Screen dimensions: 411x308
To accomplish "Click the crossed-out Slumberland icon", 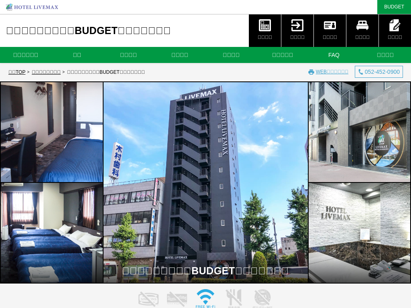I will pos(177,299).
